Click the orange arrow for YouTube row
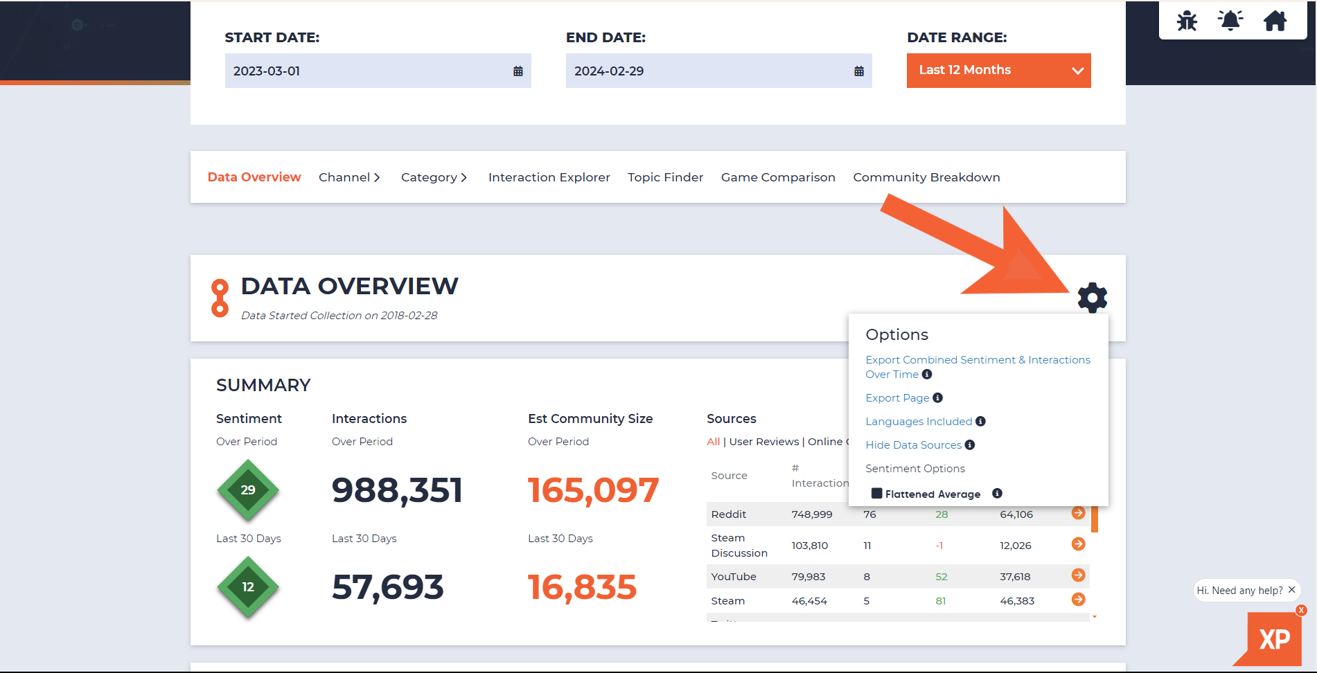Image resolution: width=1317 pixels, height=673 pixels. [x=1078, y=575]
